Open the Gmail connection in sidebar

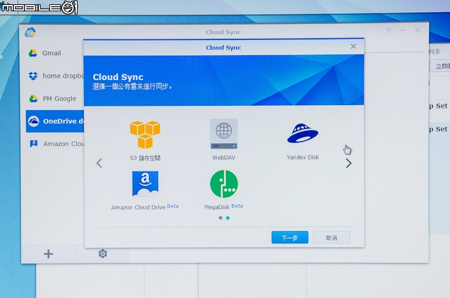(54, 53)
